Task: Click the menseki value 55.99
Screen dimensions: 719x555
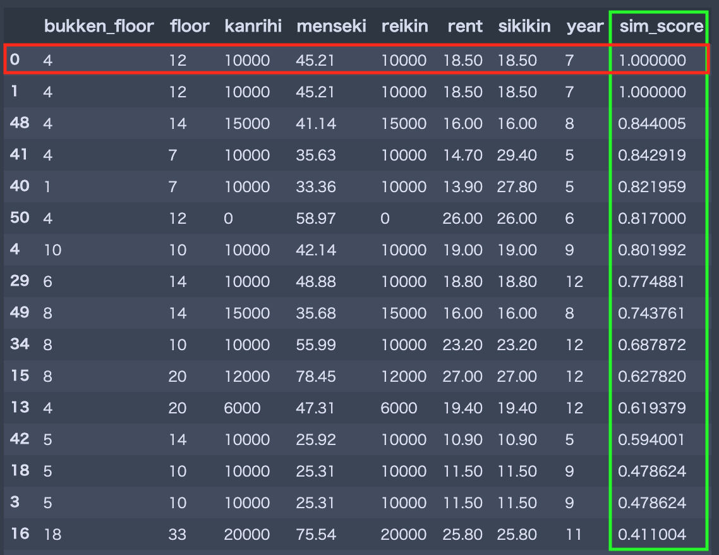Action: point(316,345)
